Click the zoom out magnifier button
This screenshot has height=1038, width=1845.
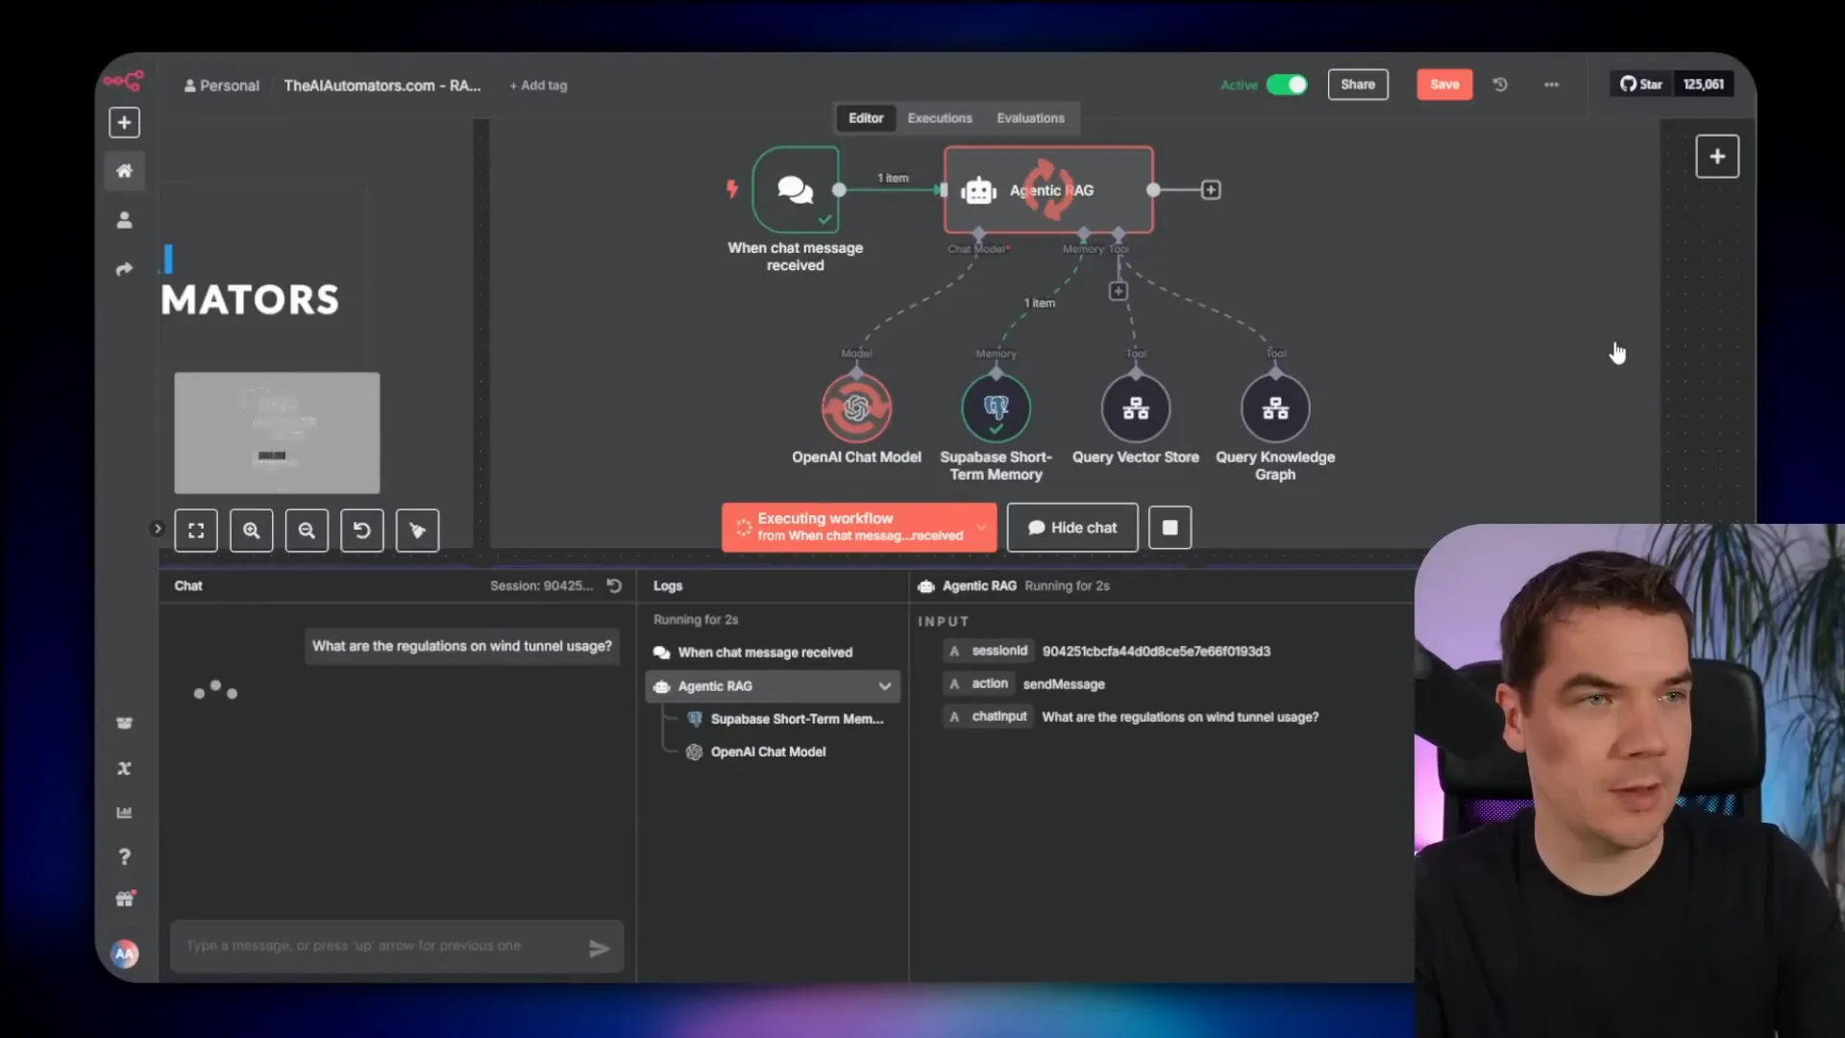tap(307, 531)
